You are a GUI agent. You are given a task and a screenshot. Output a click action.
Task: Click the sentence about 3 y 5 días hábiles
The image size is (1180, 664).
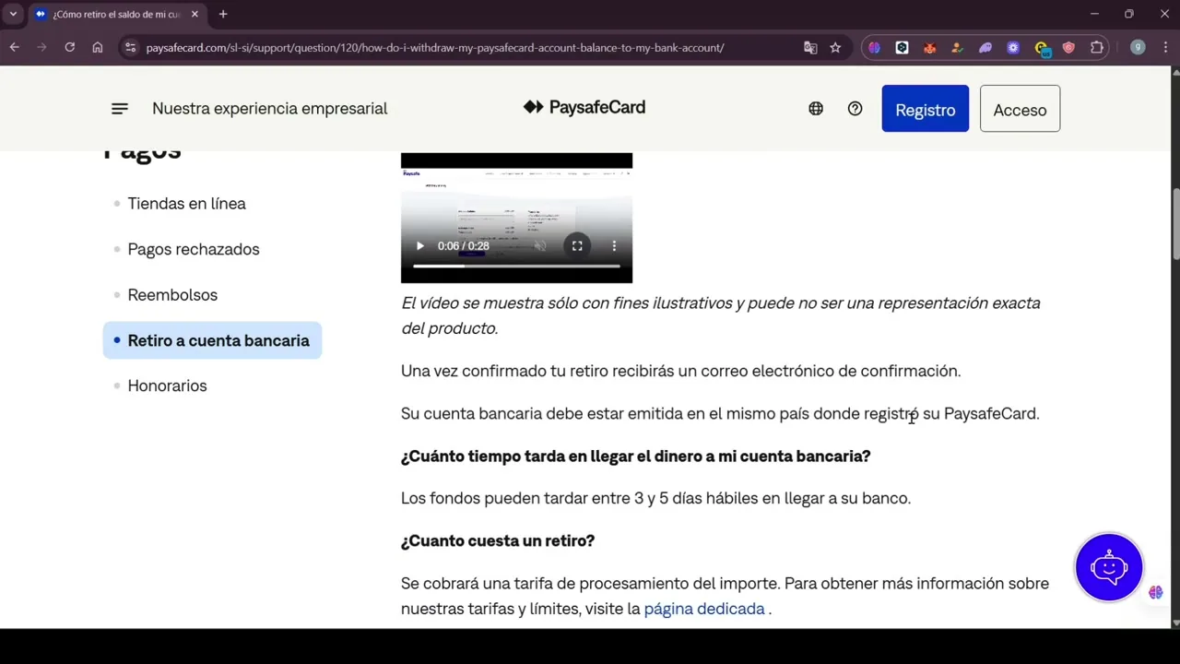[655, 498]
